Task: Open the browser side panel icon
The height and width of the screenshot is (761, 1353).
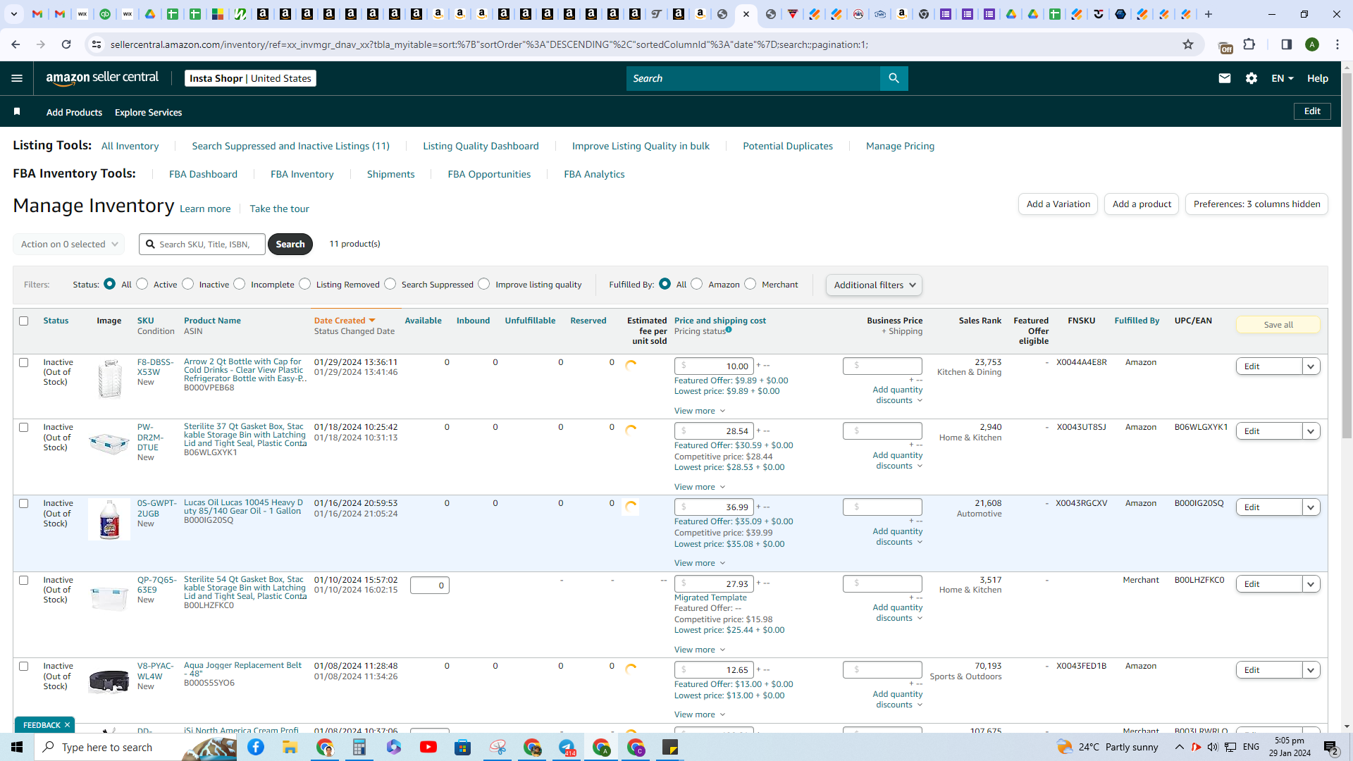Action: tap(1286, 44)
